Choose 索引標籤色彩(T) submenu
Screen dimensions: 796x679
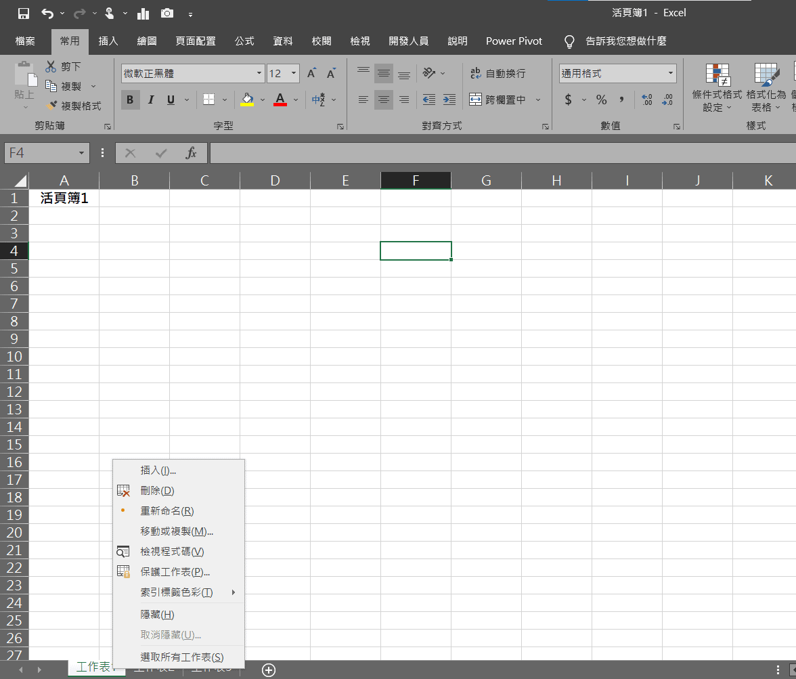point(179,592)
